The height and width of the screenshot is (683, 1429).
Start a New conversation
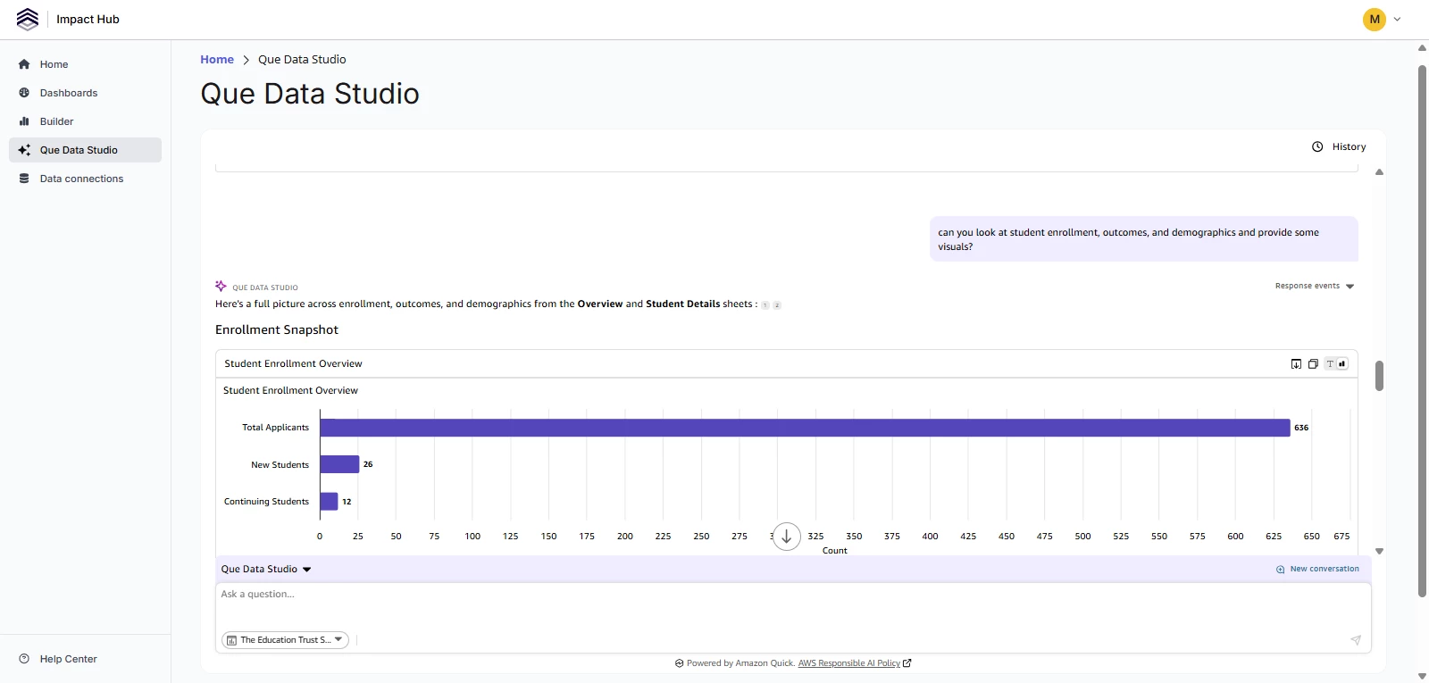(x=1317, y=569)
